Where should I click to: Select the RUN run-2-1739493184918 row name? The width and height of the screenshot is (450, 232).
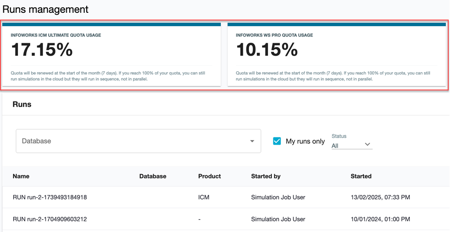click(x=50, y=197)
